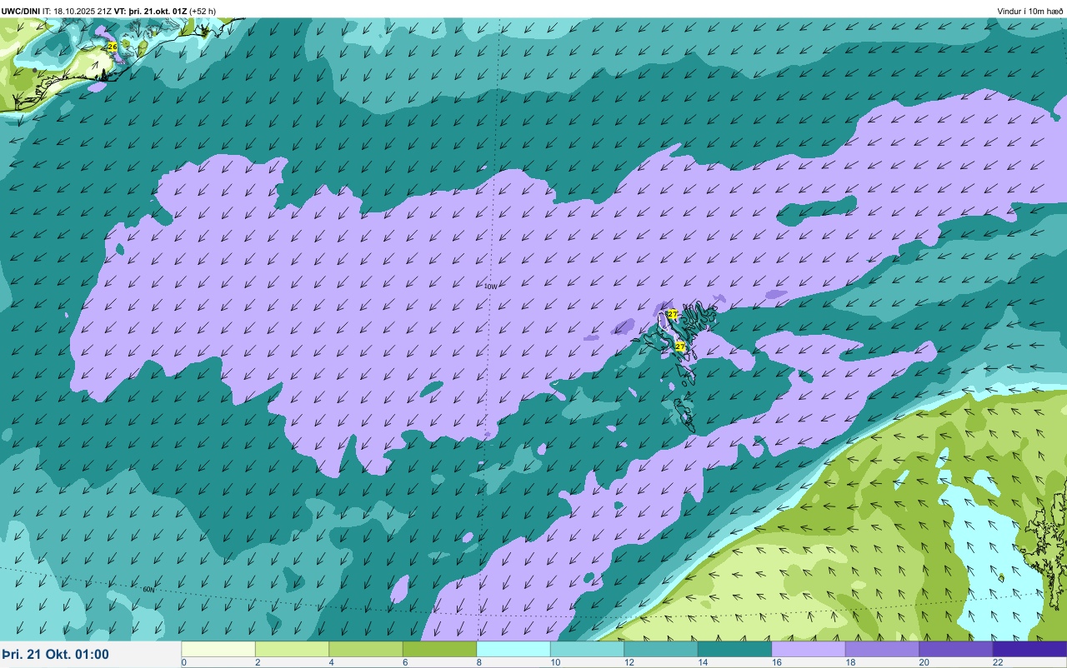
Task: Click the legend scale value '2'
Action: (258, 662)
